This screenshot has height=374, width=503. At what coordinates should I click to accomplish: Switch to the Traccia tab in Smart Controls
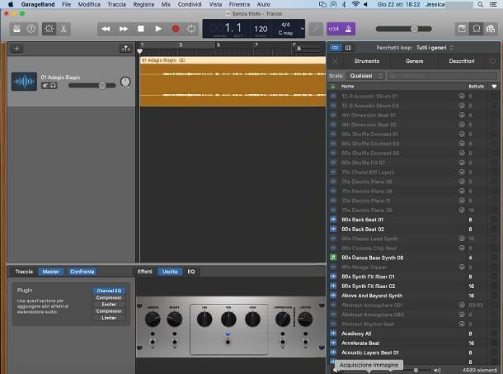click(x=24, y=272)
